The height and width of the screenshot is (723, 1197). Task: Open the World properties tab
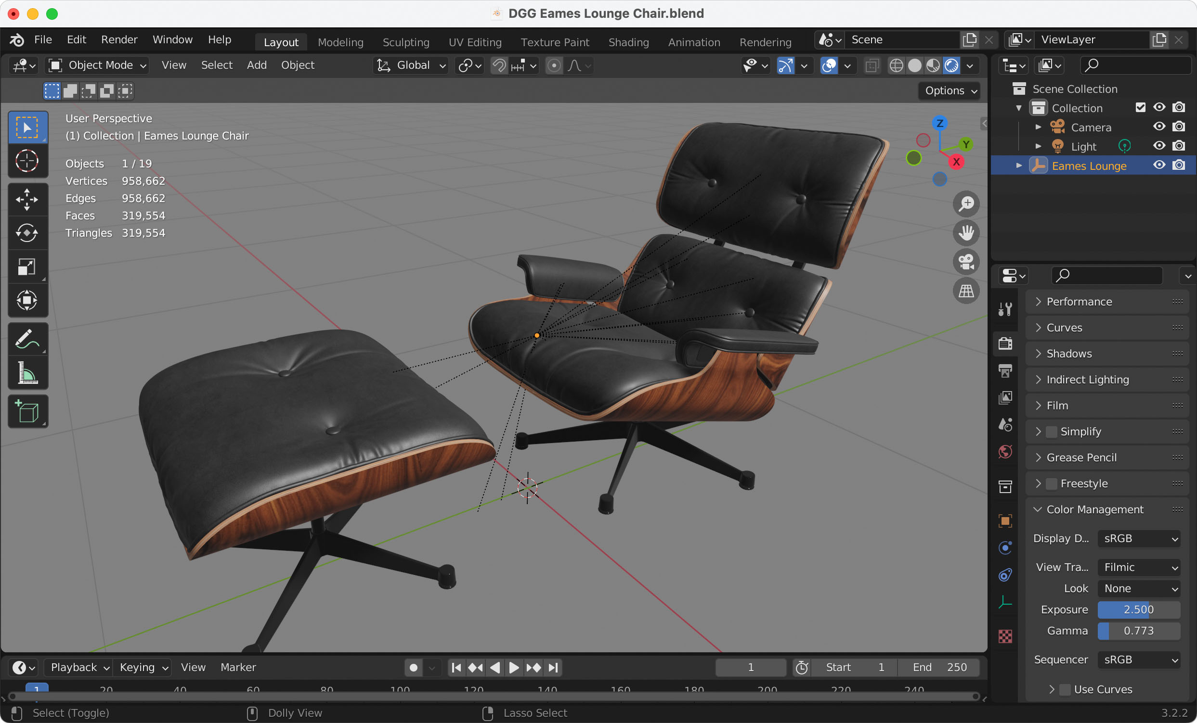(x=1005, y=452)
